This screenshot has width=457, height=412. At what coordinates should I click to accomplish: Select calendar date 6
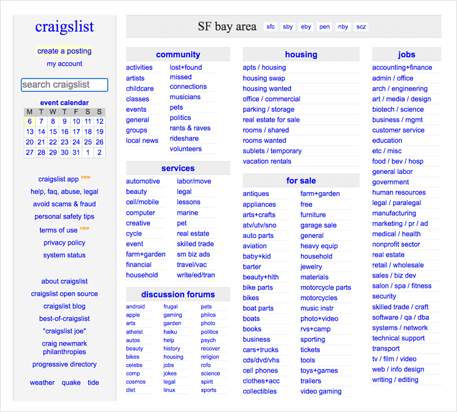30,122
